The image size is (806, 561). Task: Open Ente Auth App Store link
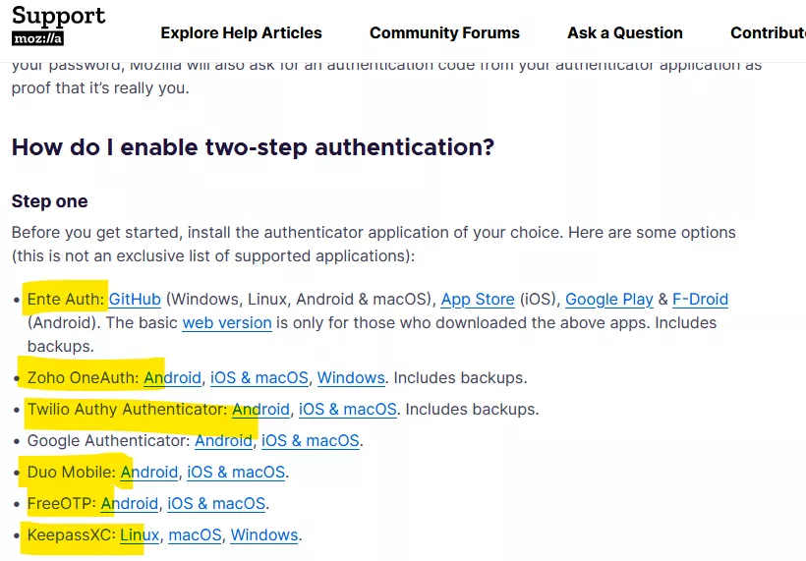[x=478, y=299]
